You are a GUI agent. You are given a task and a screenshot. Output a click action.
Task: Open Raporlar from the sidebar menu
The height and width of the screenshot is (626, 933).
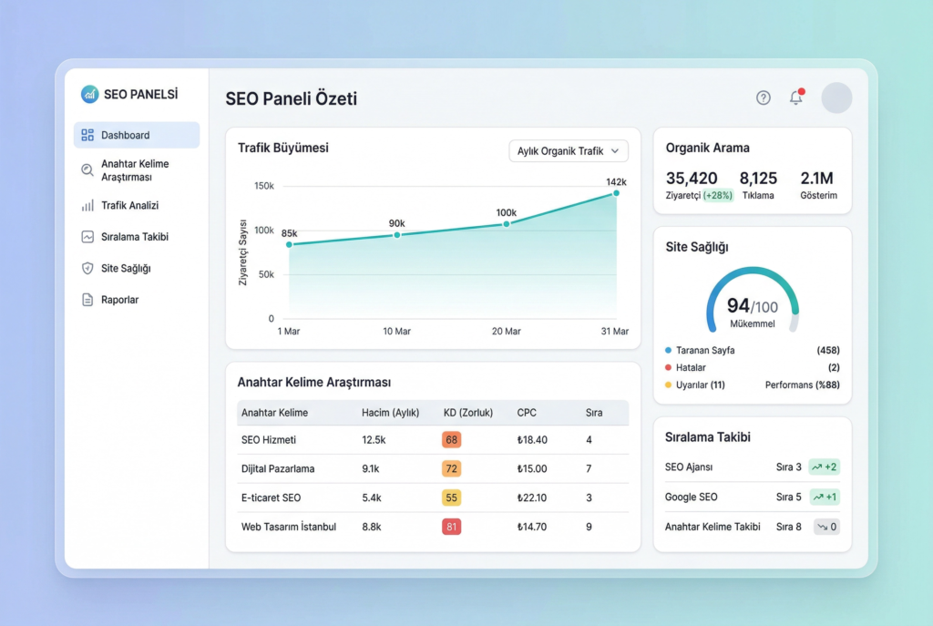(119, 300)
